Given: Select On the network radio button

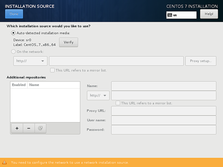Looking at the screenshot, I should coord(13,51).
